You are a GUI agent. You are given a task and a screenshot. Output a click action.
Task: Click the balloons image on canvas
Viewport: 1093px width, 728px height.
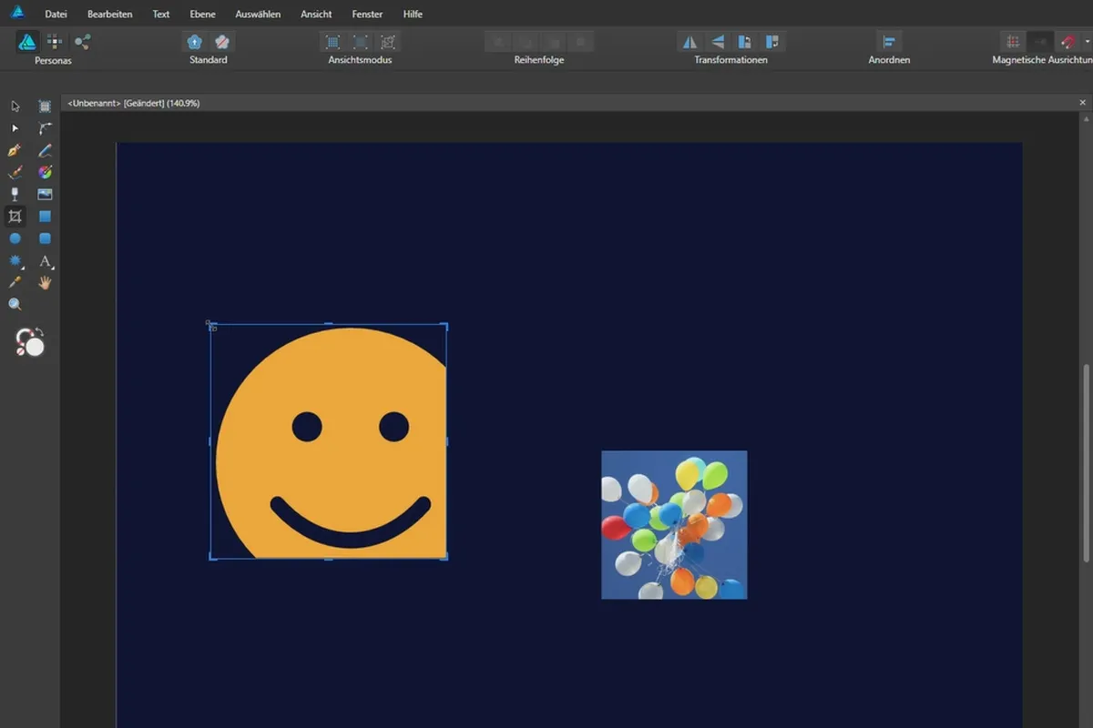click(x=674, y=524)
